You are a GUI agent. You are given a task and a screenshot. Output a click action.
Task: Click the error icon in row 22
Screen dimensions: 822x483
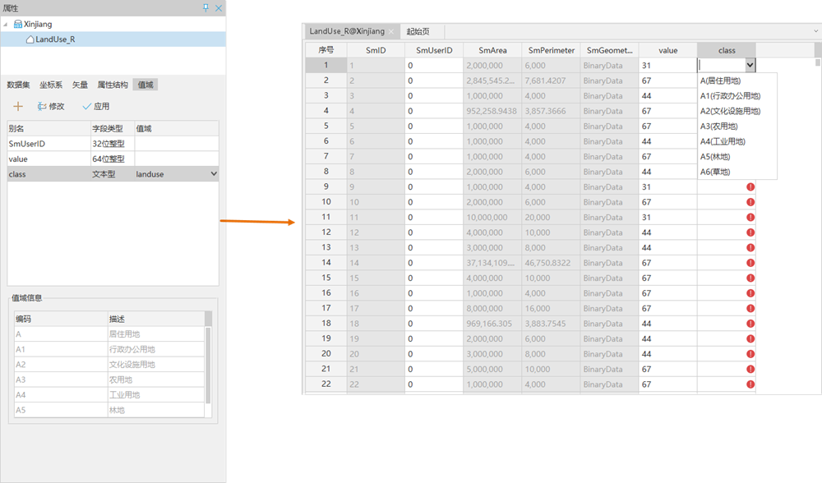point(750,384)
